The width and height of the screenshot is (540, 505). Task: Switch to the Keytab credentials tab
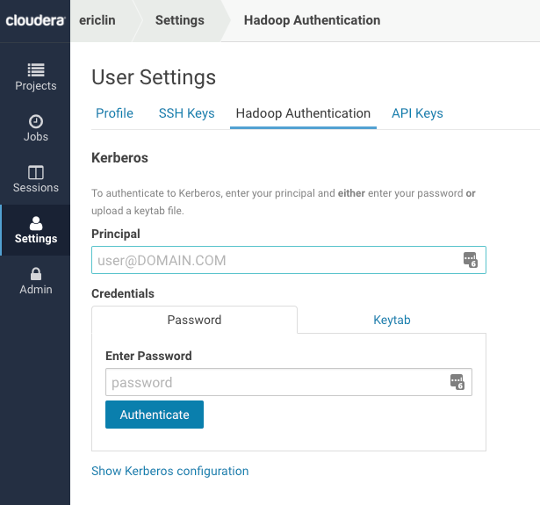click(x=392, y=320)
